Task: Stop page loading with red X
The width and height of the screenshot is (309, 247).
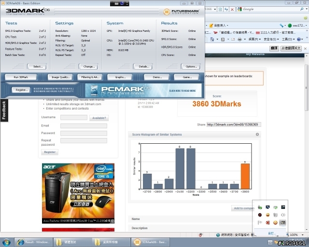Action: pos(232,9)
